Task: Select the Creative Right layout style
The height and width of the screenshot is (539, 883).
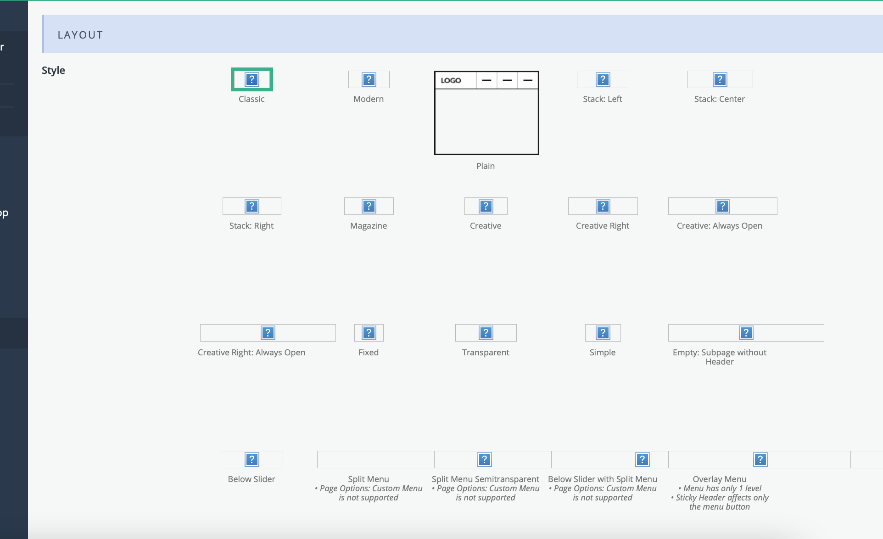Action: (602, 205)
